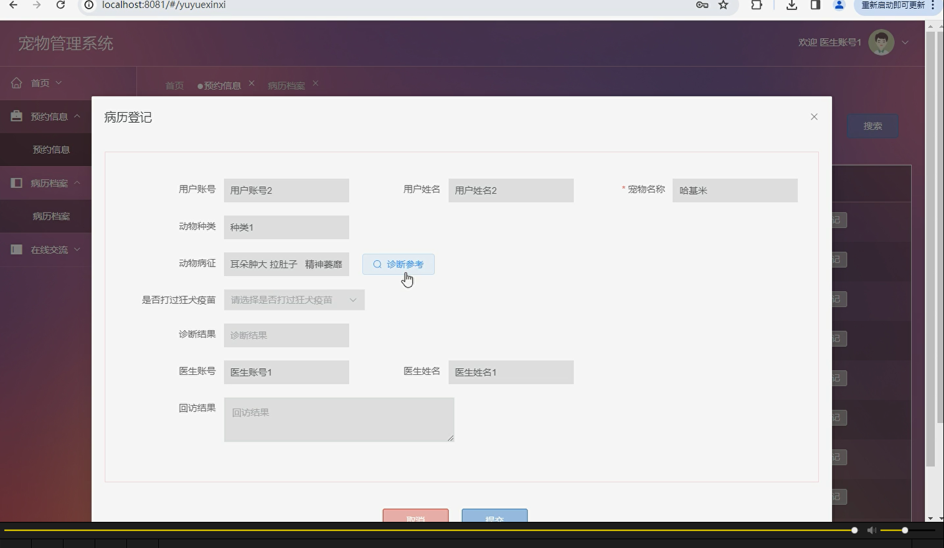Click the video progress bar handle

(854, 530)
